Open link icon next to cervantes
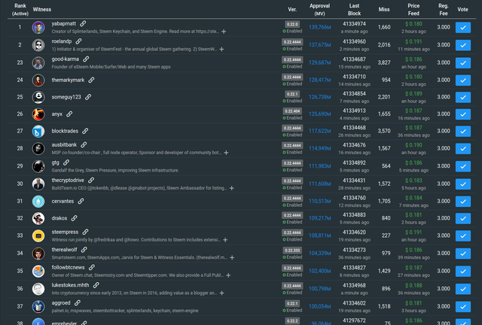This screenshot has width=482, height=325. pos(81,201)
